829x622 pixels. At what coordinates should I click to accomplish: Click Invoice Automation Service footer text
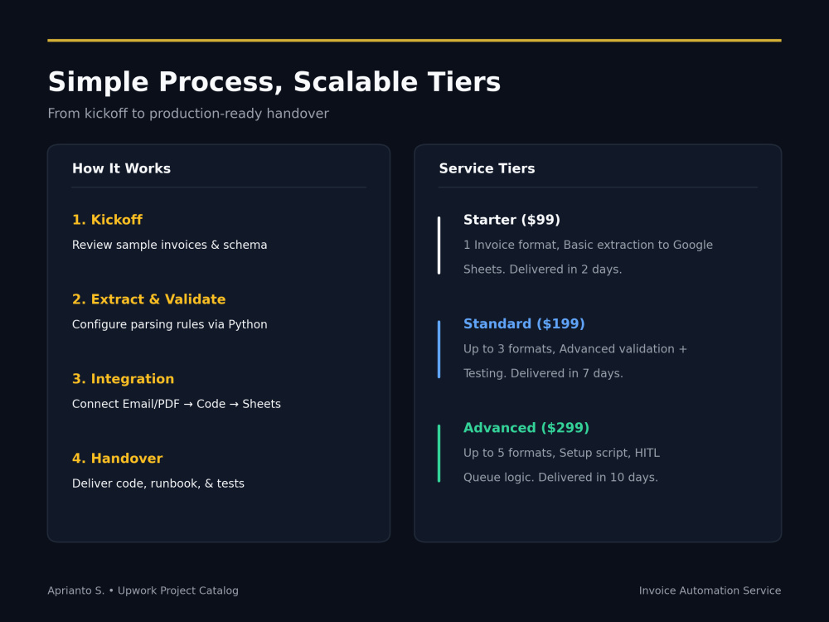pyautogui.click(x=710, y=590)
